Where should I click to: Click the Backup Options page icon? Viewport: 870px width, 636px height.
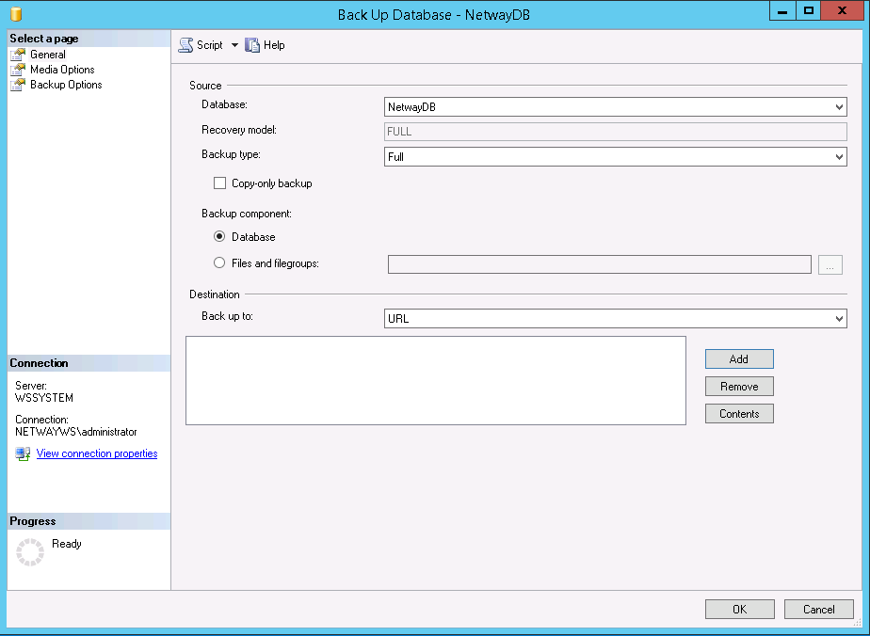(18, 85)
